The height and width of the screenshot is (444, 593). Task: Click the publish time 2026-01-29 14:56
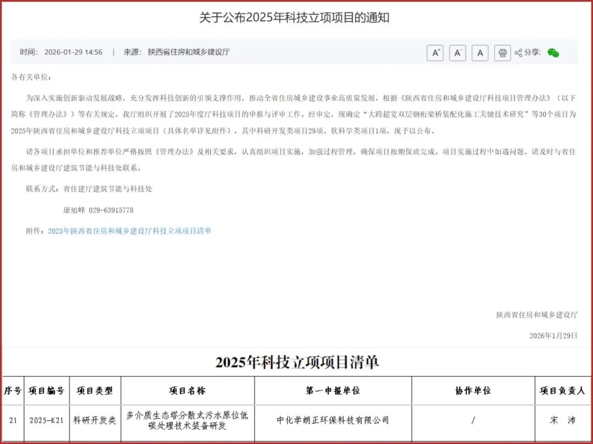click(x=73, y=52)
